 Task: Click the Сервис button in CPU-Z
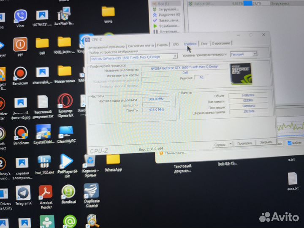click(220, 145)
